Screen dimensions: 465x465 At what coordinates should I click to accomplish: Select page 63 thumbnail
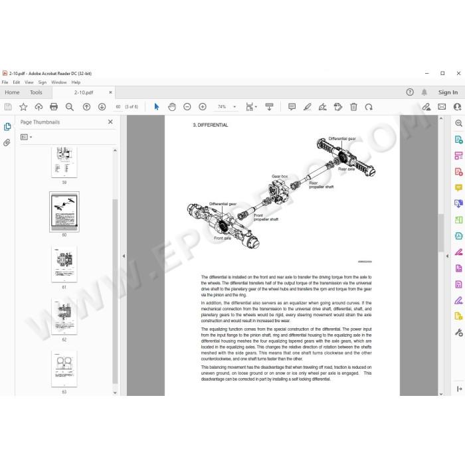tap(64, 369)
